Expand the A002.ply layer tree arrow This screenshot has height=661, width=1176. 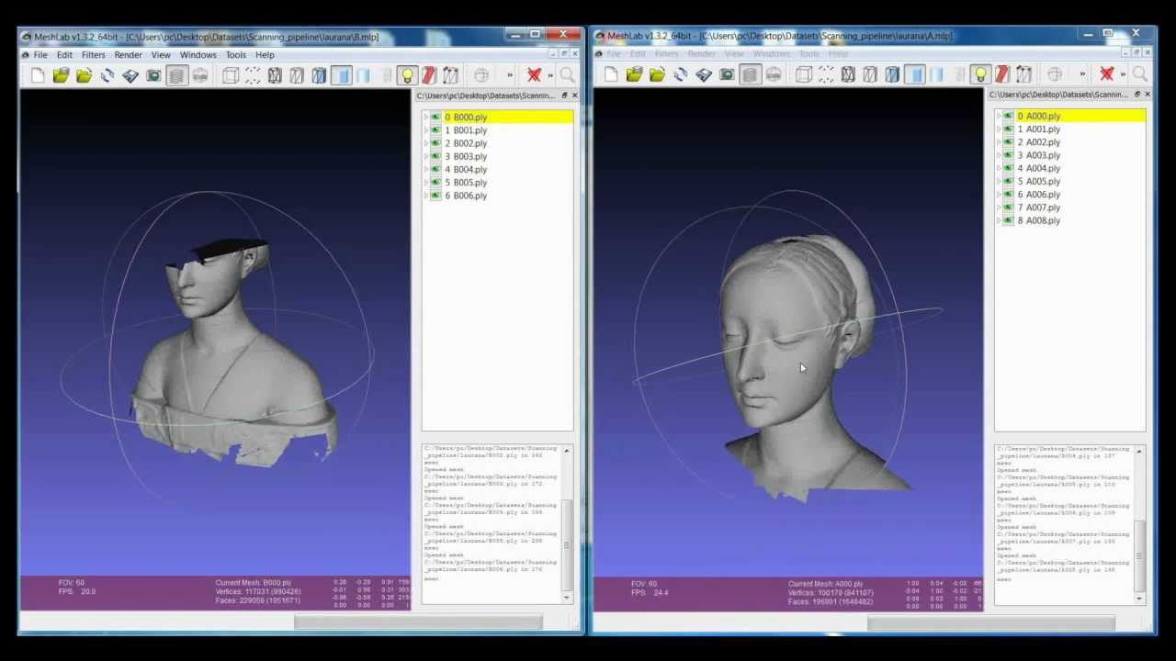(1000, 142)
